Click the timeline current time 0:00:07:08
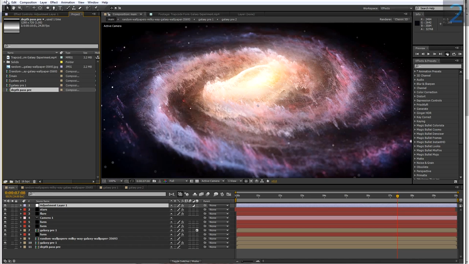The width and height of the screenshot is (469, 264). point(15,193)
